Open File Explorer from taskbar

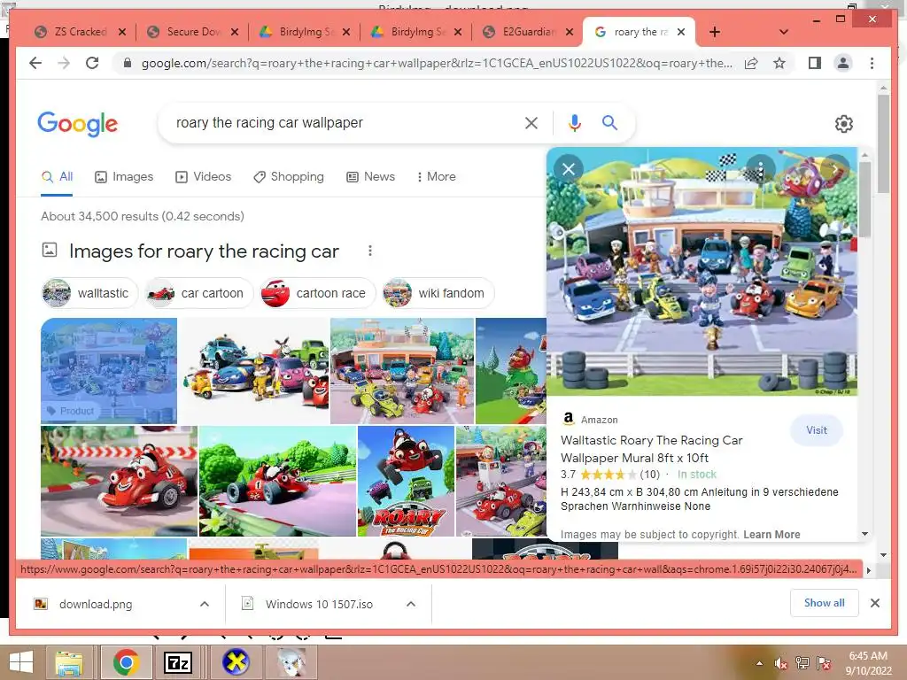[x=69, y=662]
